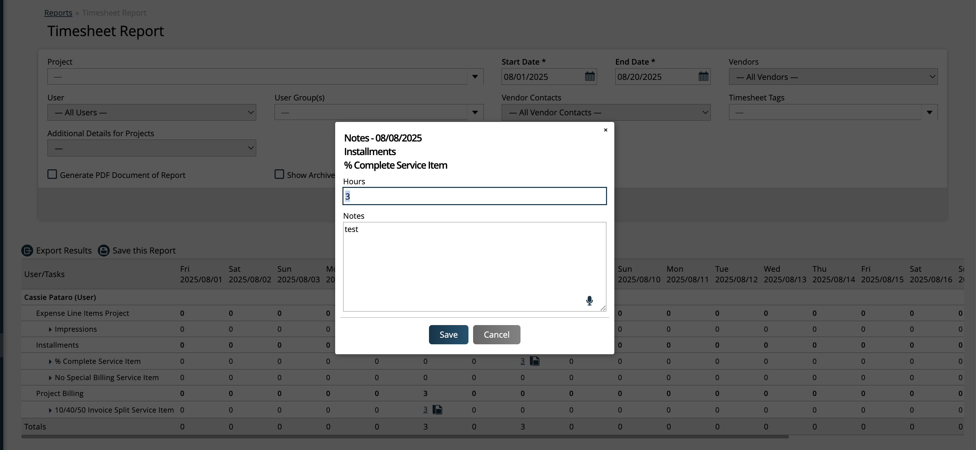Image resolution: width=976 pixels, height=450 pixels.
Task: Open the Vendors dropdown
Action: (x=833, y=77)
